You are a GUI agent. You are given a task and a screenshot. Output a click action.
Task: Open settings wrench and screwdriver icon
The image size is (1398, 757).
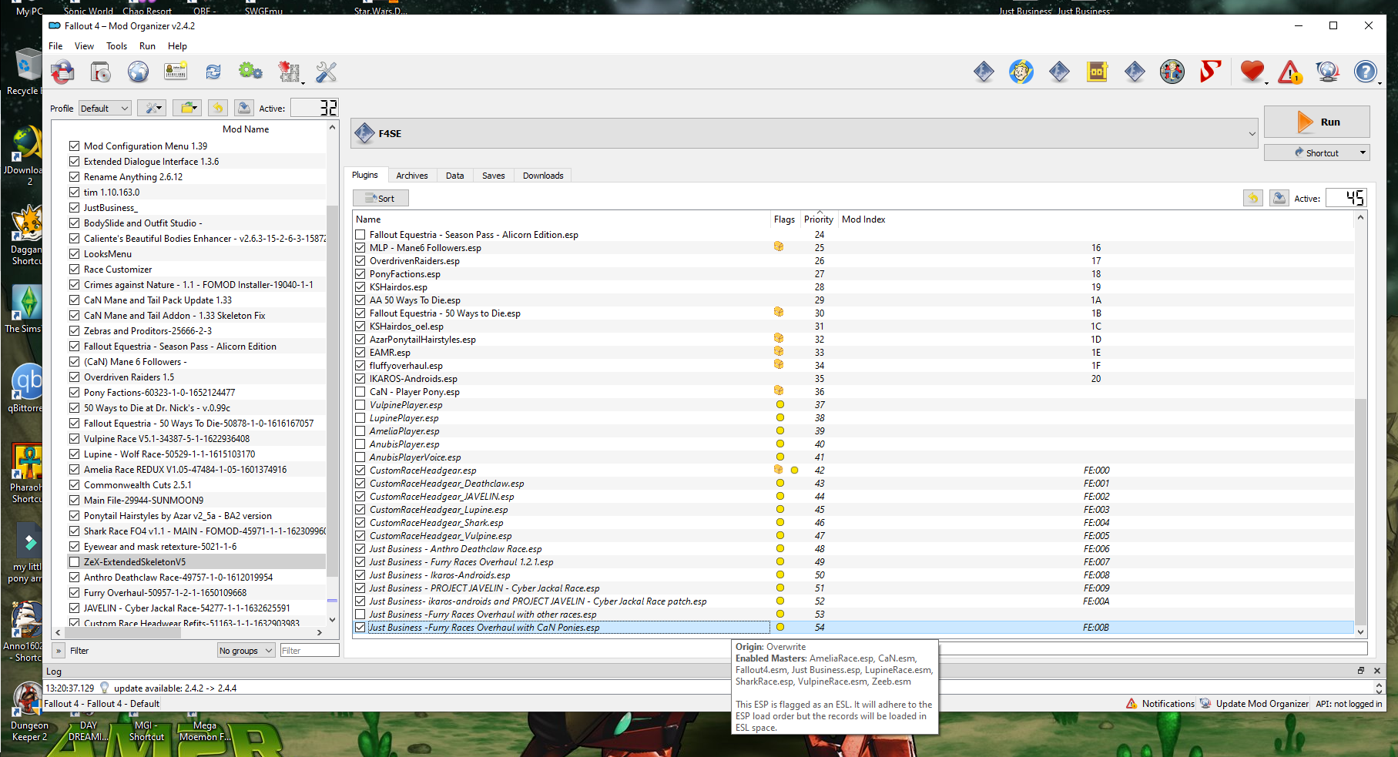327,72
